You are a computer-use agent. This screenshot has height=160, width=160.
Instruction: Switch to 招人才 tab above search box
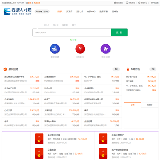click(47, 25)
